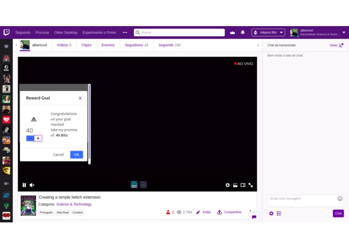This screenshot has width=349, height=248.
Task: Click the search magnifier icon
Action: pyautogui.click(x=138, y=33)
